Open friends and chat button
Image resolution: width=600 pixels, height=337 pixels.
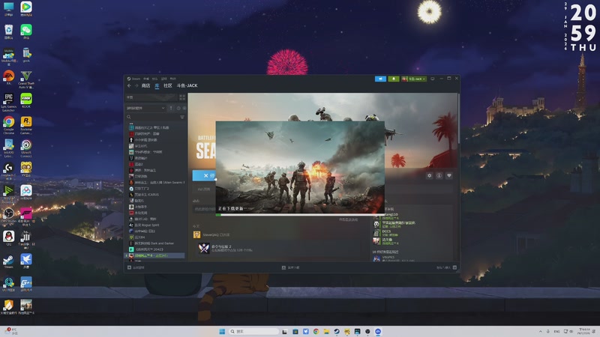[x=446, y=267]
